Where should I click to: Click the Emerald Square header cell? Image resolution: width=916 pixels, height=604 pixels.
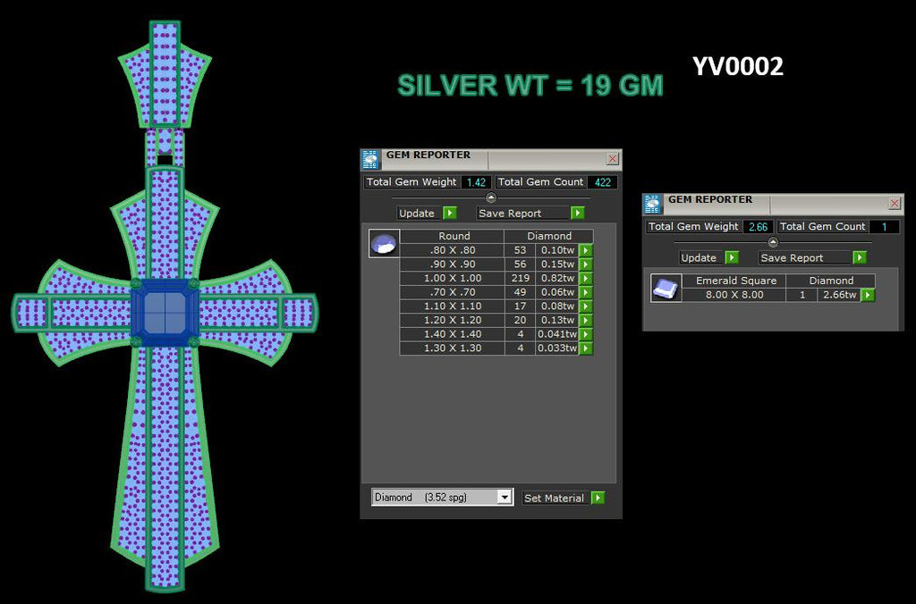pyautogui.click(x=735, y=281)
